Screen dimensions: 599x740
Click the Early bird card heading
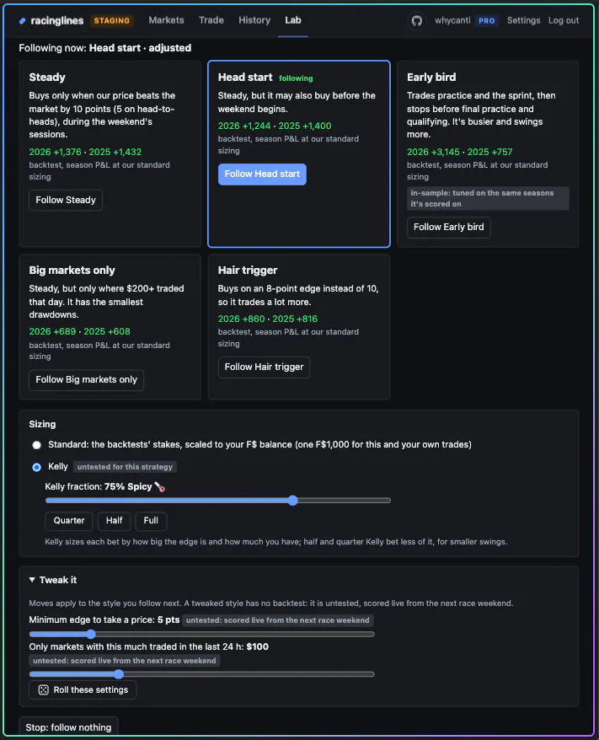431,78
